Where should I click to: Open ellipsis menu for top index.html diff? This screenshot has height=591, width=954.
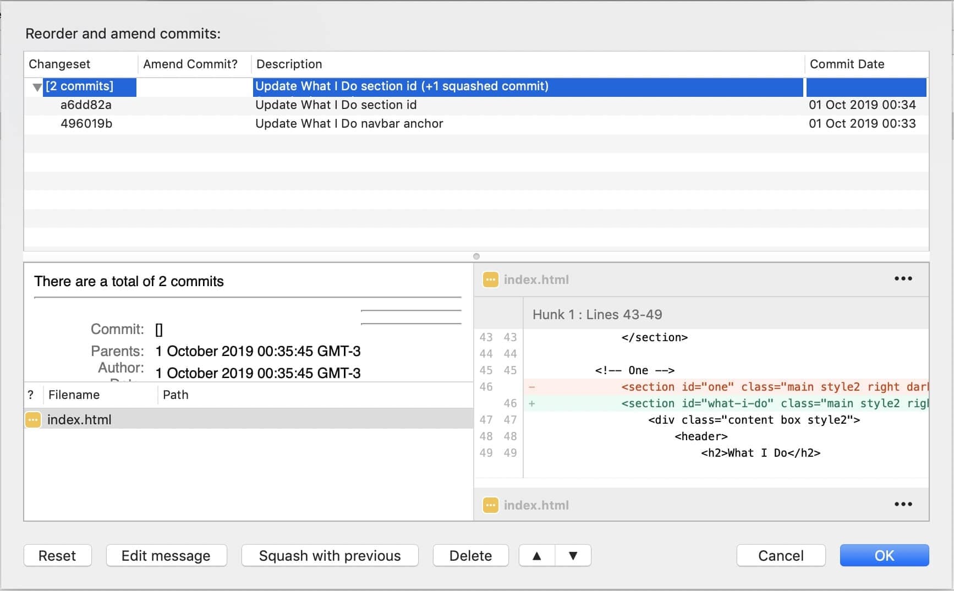pyautogui.click(x=903, y=279)
